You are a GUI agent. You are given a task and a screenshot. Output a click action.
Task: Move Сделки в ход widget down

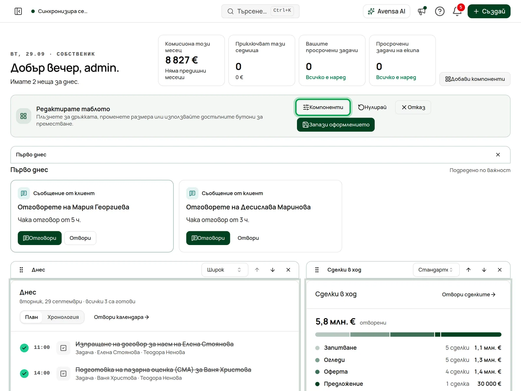[484, 270]
